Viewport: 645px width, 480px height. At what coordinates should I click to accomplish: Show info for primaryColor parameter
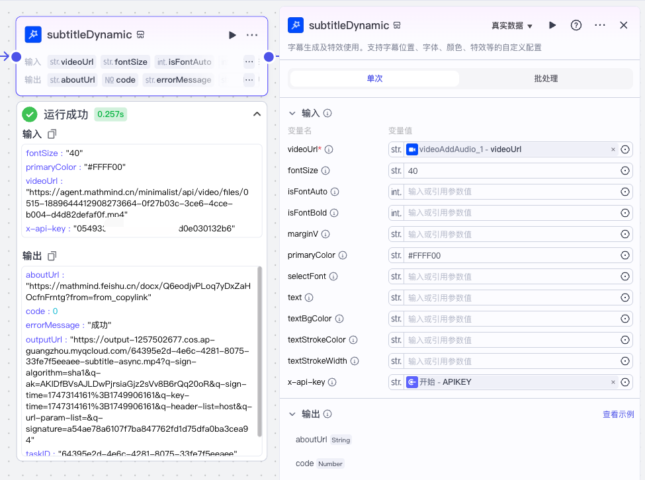(343, 255)
